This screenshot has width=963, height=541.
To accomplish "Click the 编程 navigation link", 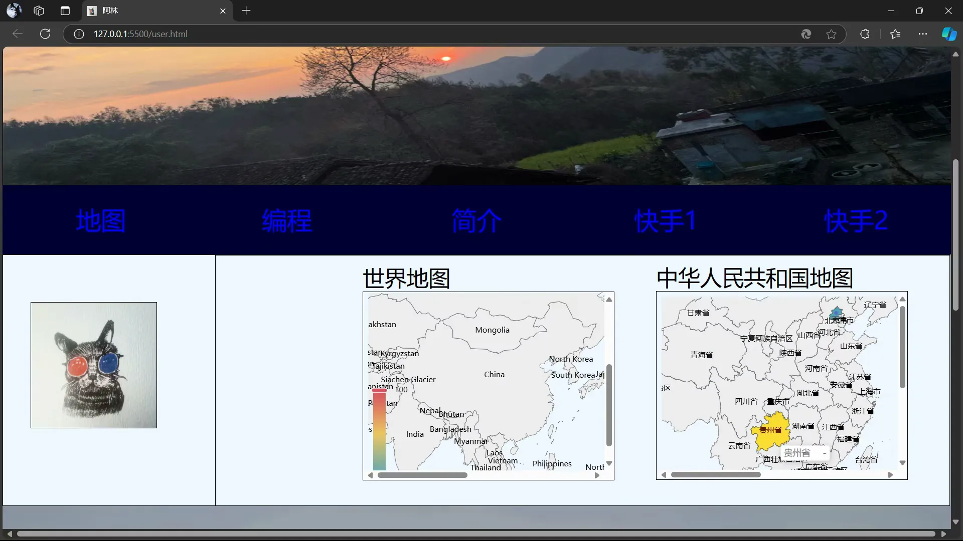I will [x=287, y=221].
